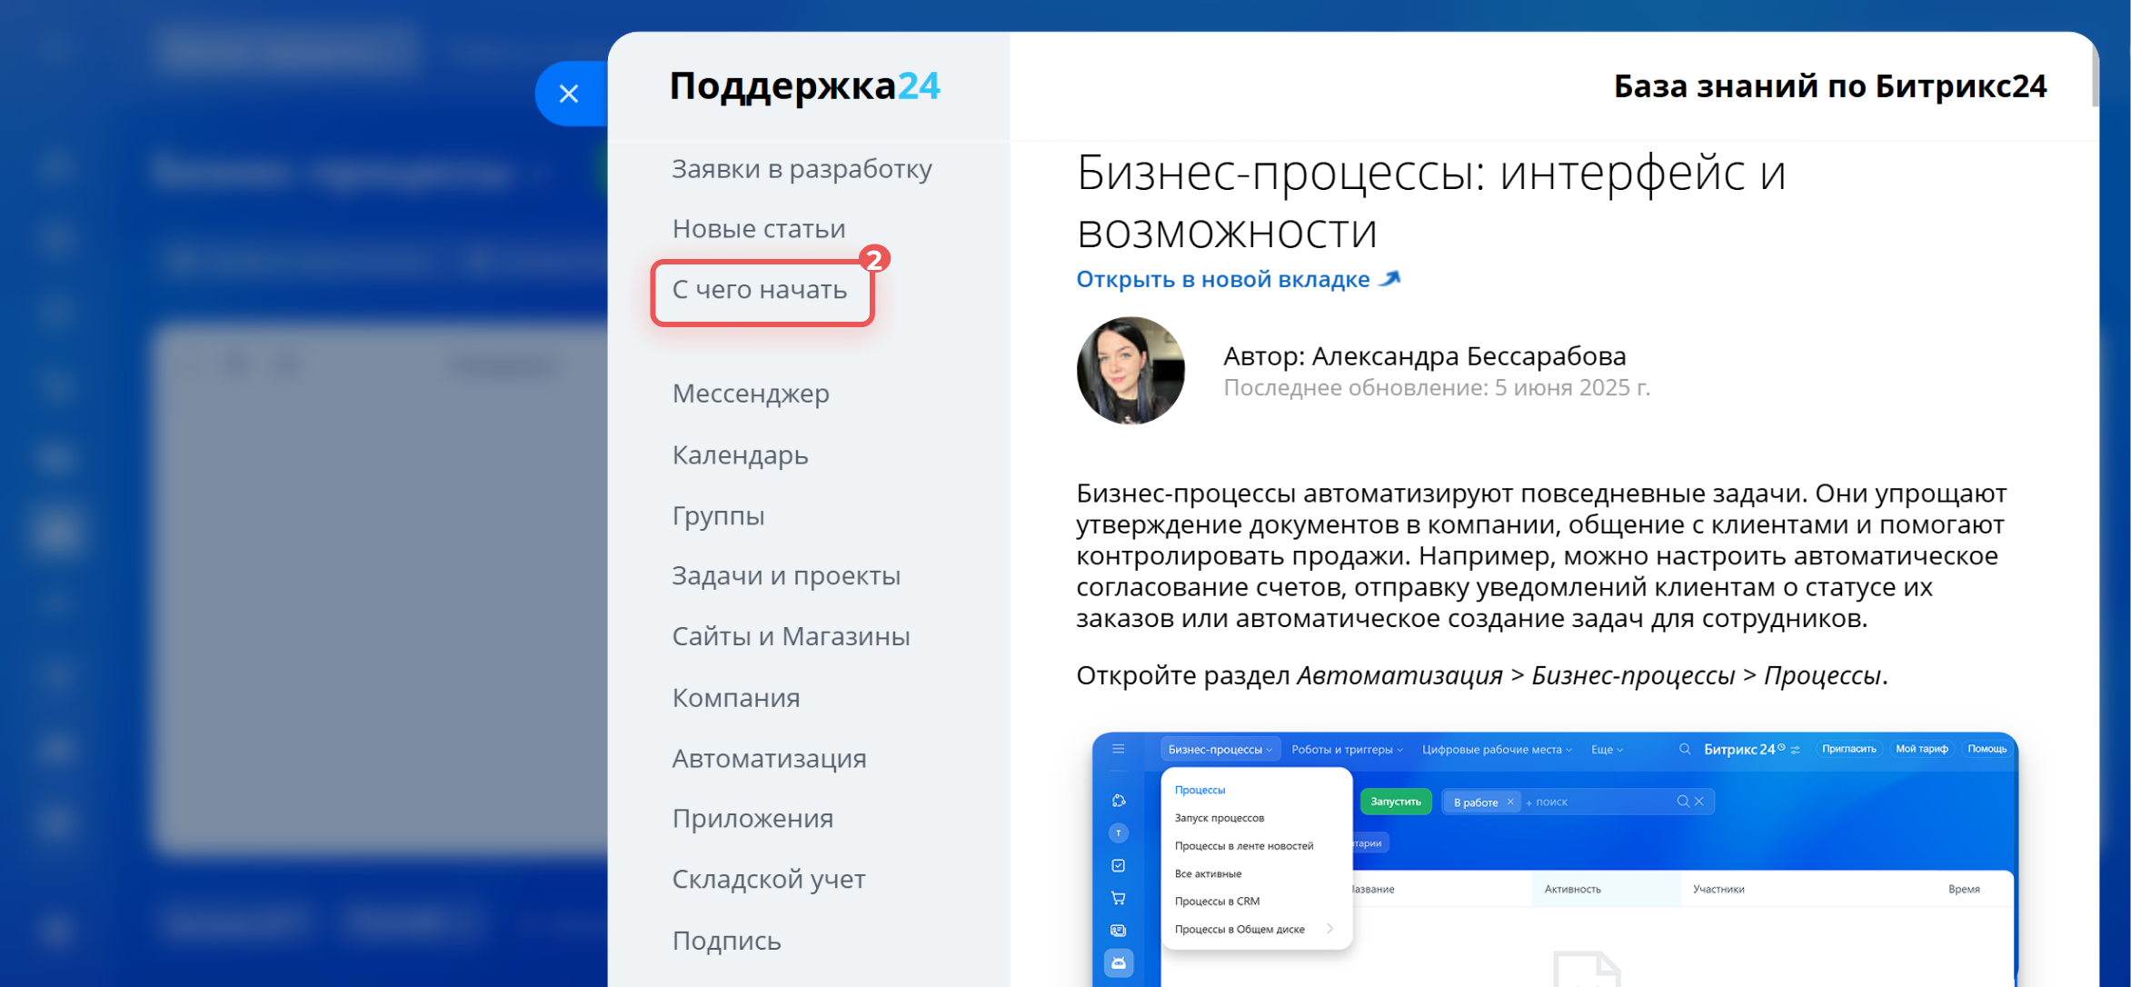Choose Запуск процессов from the menu
Image resolution: width=2131 pixels, height=987 pixels.
coord(1219,817)
